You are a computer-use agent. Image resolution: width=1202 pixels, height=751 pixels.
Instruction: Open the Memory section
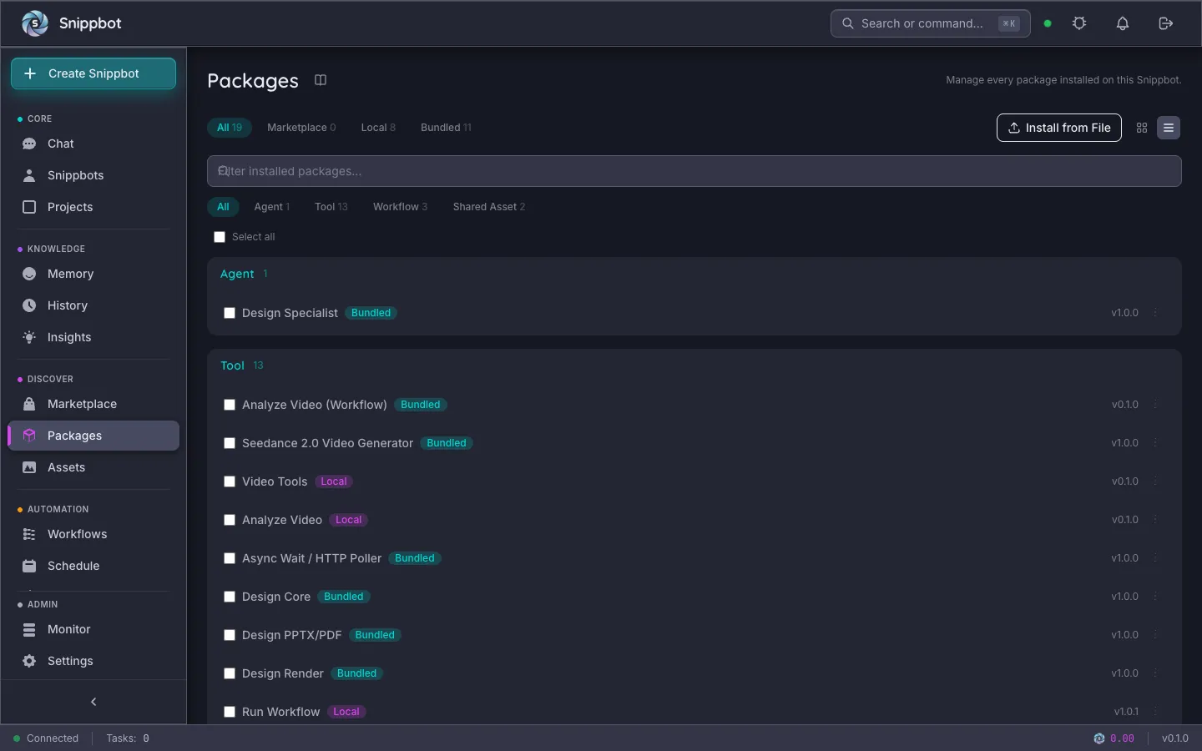(x=93, y=274)
